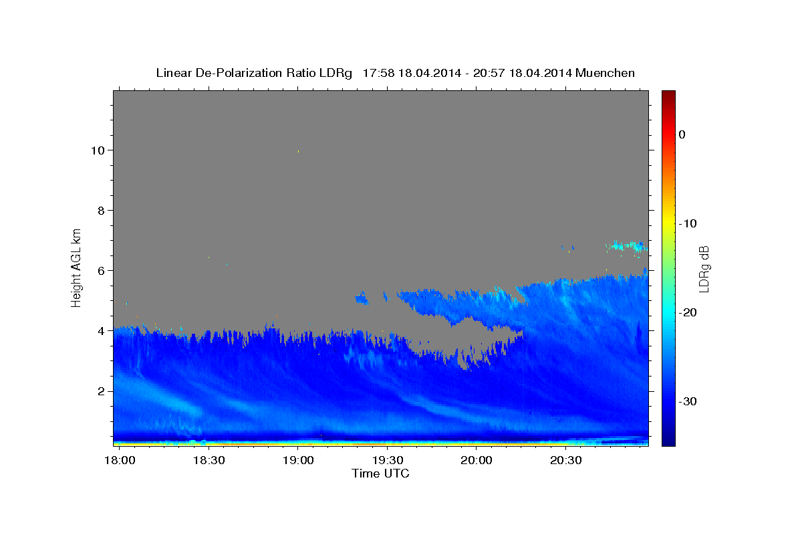Click the 'Height AGL km' axis label
The image size is (802, 535).
[77, 267]
